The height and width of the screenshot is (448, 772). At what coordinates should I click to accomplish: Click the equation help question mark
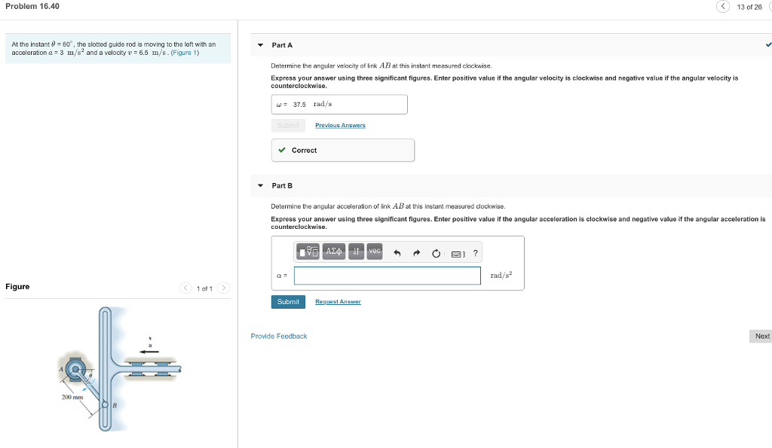475,251
